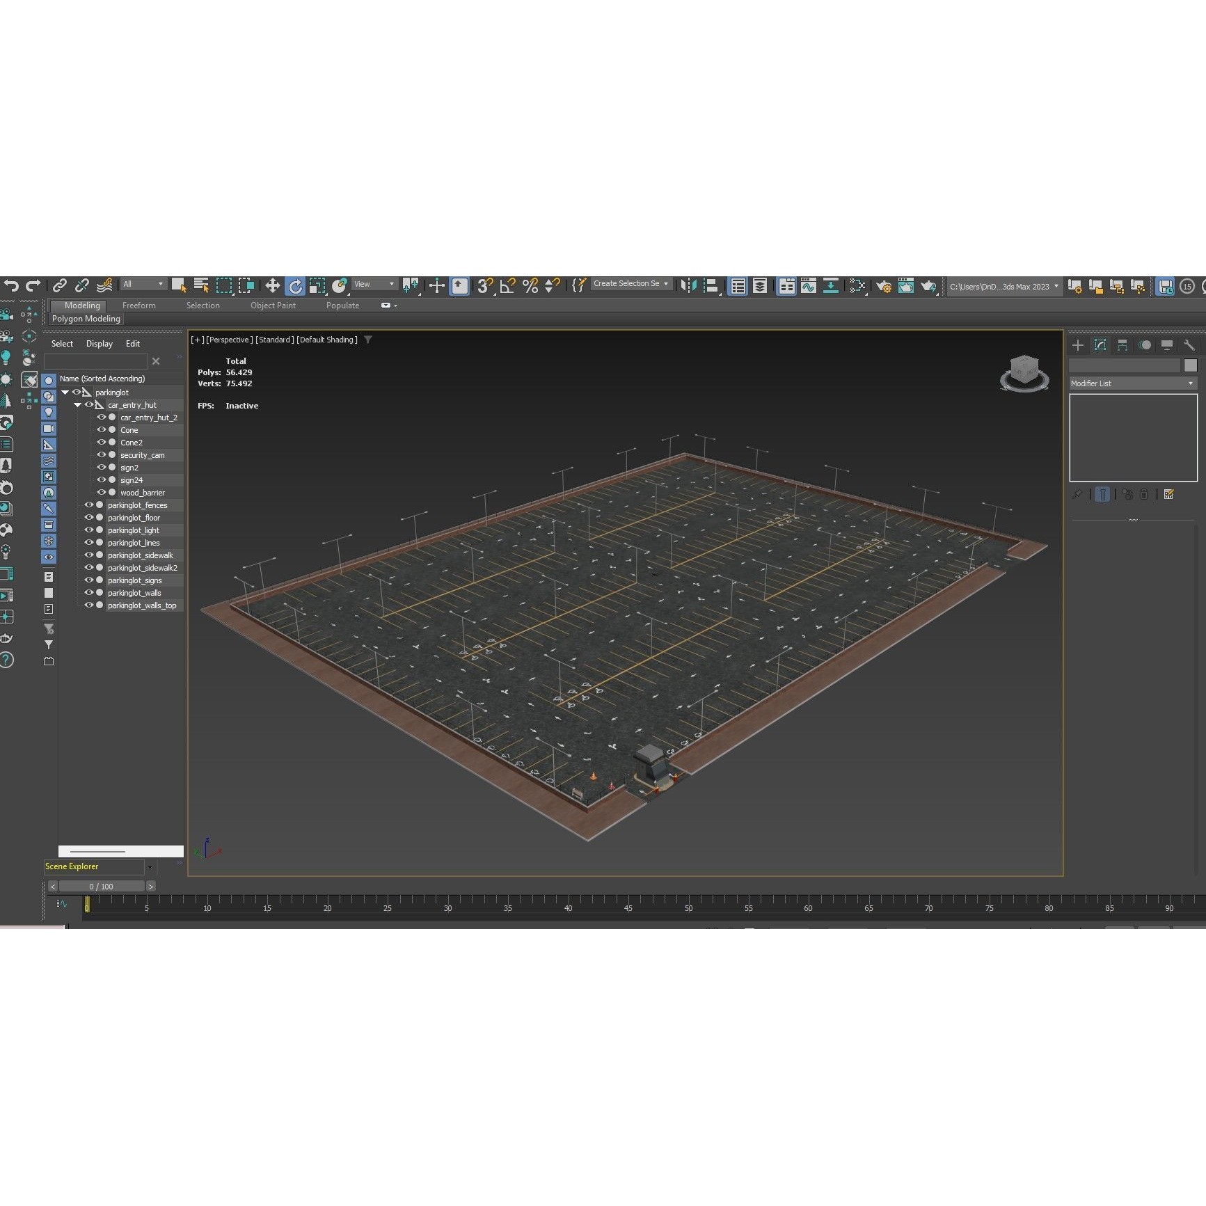Viewport: 1206px width, 1206px height.
Task: Activate the Select and Rotate tool
Action: (295, 286)
